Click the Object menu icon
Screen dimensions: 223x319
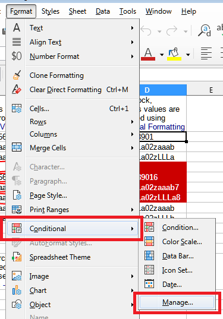(x=17, y=305)
